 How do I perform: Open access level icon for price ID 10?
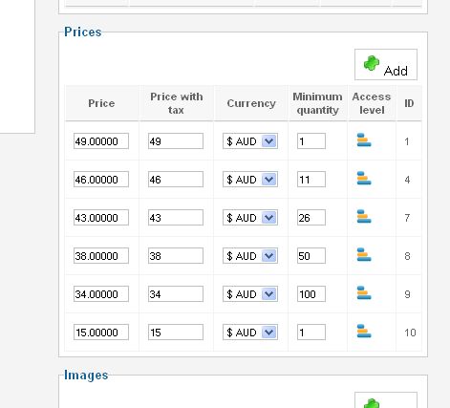tap(364, 332)
